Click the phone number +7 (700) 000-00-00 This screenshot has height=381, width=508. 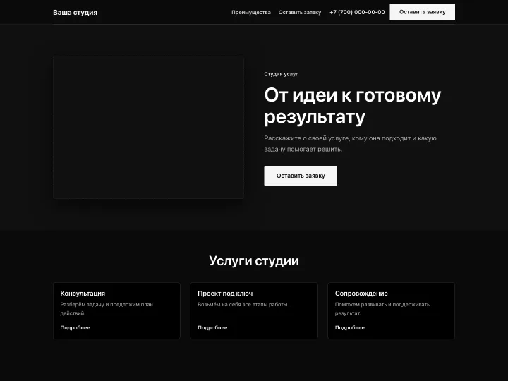357,12
